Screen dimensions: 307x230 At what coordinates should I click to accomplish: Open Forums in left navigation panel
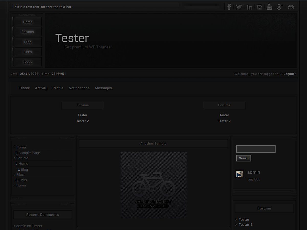[x=28, y=32]
